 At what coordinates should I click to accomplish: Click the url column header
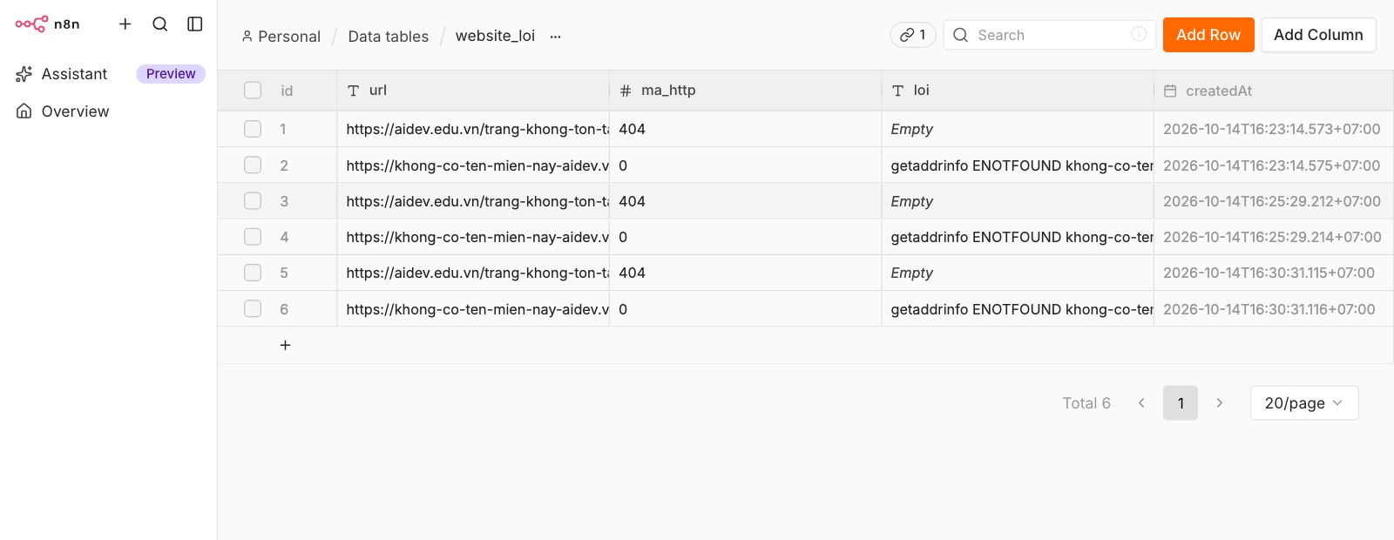[x=473, y=91]
